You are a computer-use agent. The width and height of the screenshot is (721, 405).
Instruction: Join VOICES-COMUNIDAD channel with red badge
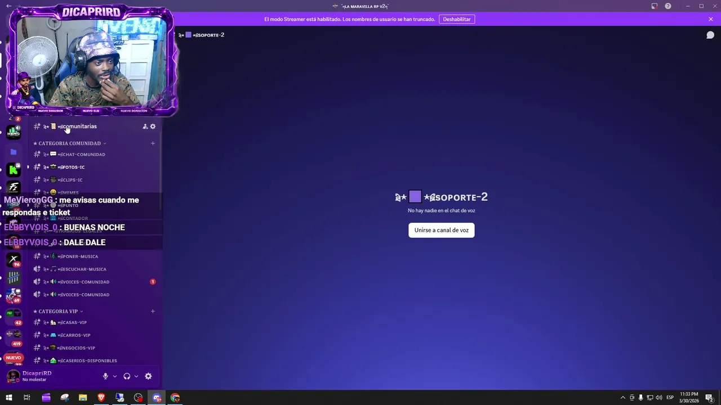(95, 282)
